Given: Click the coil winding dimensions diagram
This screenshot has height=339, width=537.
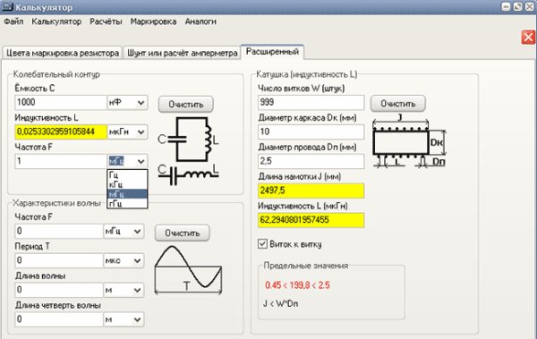Looking at the screenshot, I should pyautogui.click(x=409, y=141).
